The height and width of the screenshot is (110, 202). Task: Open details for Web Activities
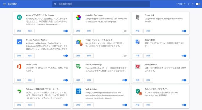click(78, 105)
